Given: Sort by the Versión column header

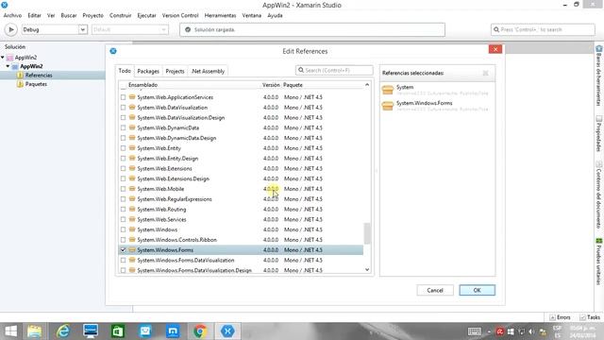Looking at the screenshot, I should click(271, 85).
